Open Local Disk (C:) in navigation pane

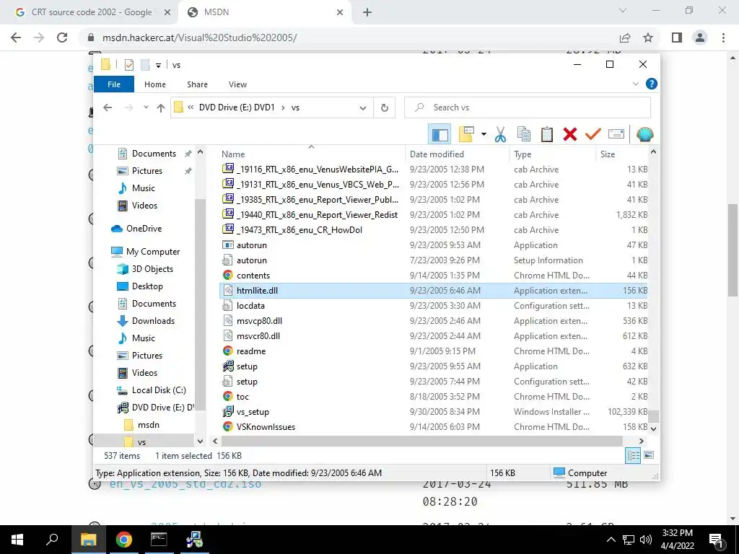point(159,390)
